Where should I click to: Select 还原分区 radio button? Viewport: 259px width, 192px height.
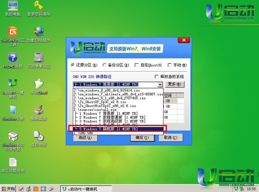pos(74,65)
